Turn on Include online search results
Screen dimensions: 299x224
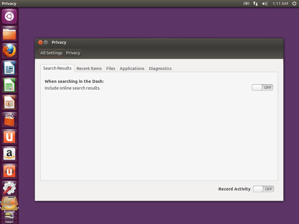click(x=263, y=87)
